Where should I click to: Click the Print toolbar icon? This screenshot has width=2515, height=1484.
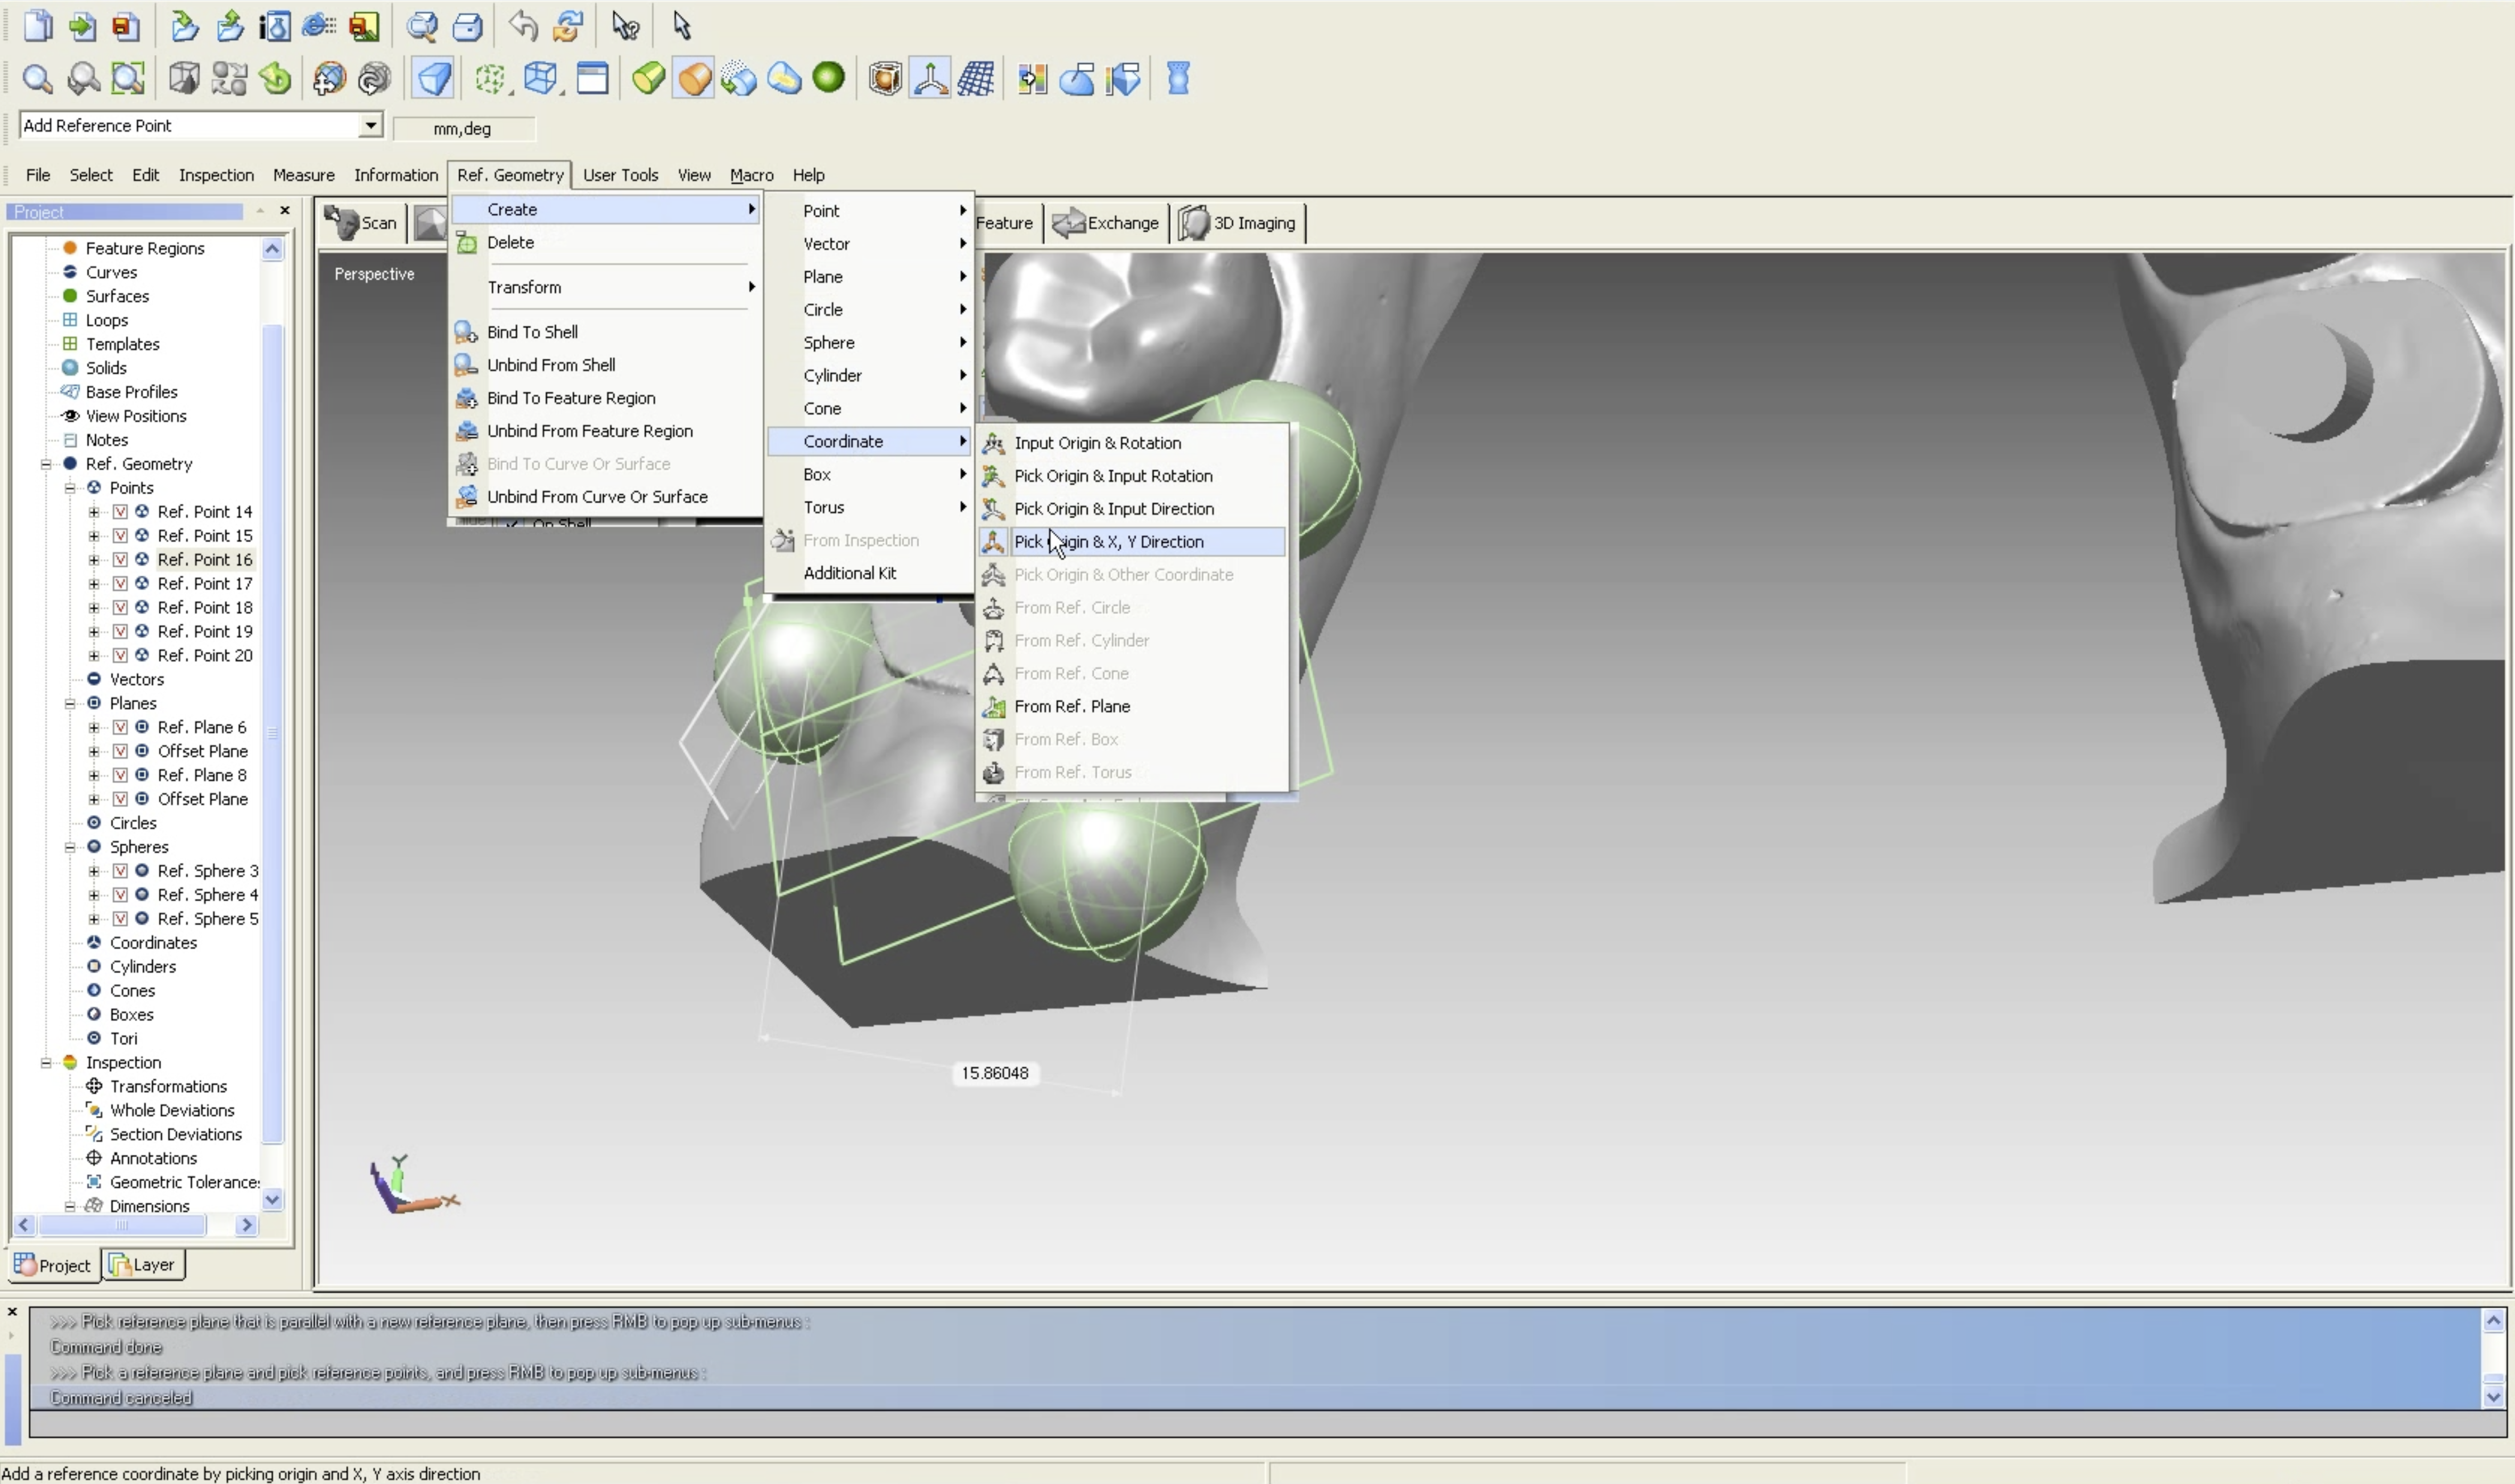pyautogui.click(x=467, y=26)
